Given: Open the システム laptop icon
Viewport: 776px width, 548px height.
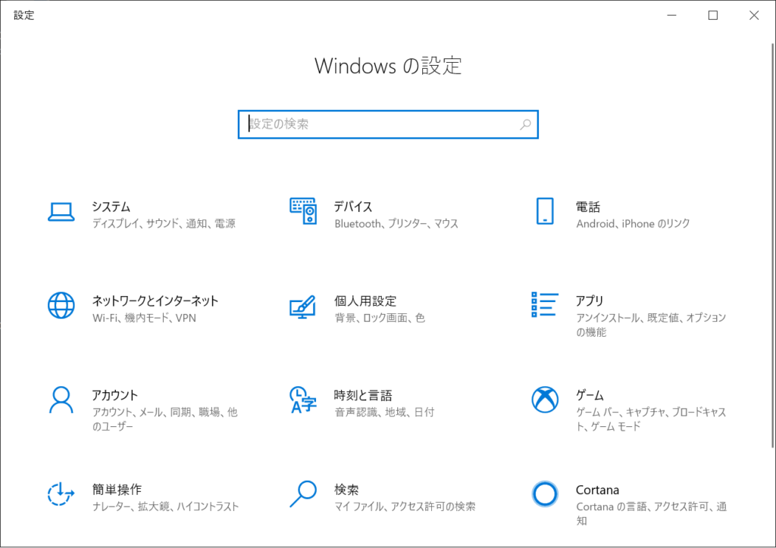Looking at the screenshot, I should (x=61, y=212).
